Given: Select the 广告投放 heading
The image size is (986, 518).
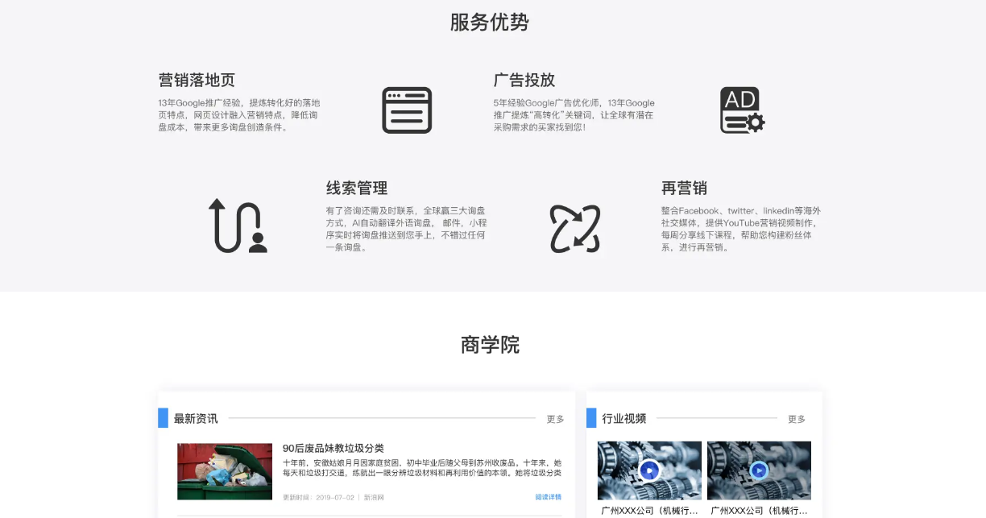Looking at the screenshot, I should click(524, 81).
